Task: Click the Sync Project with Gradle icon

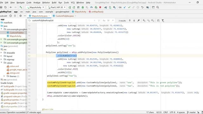Action: pos(106,7)
